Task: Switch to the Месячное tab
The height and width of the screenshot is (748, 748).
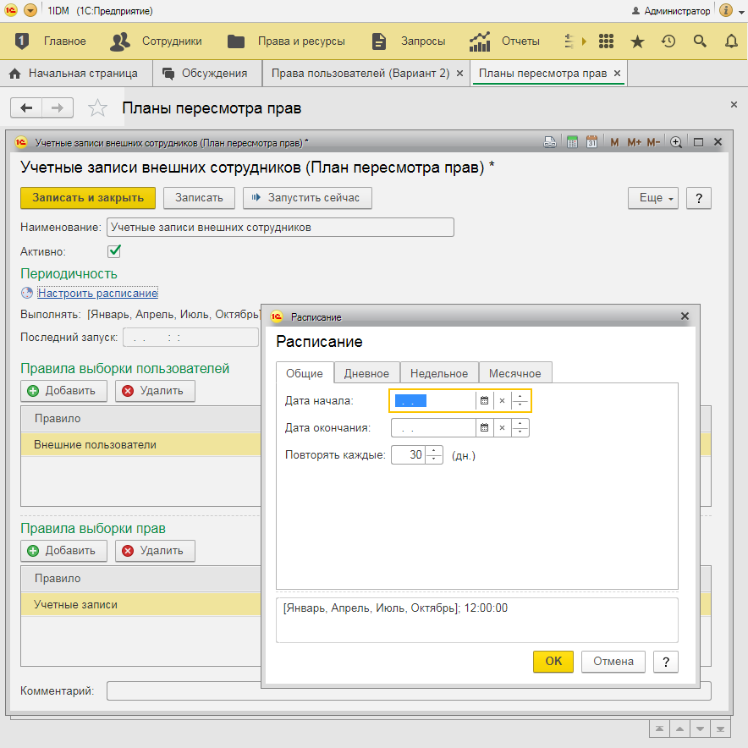Action: click(x=515, y=373)
